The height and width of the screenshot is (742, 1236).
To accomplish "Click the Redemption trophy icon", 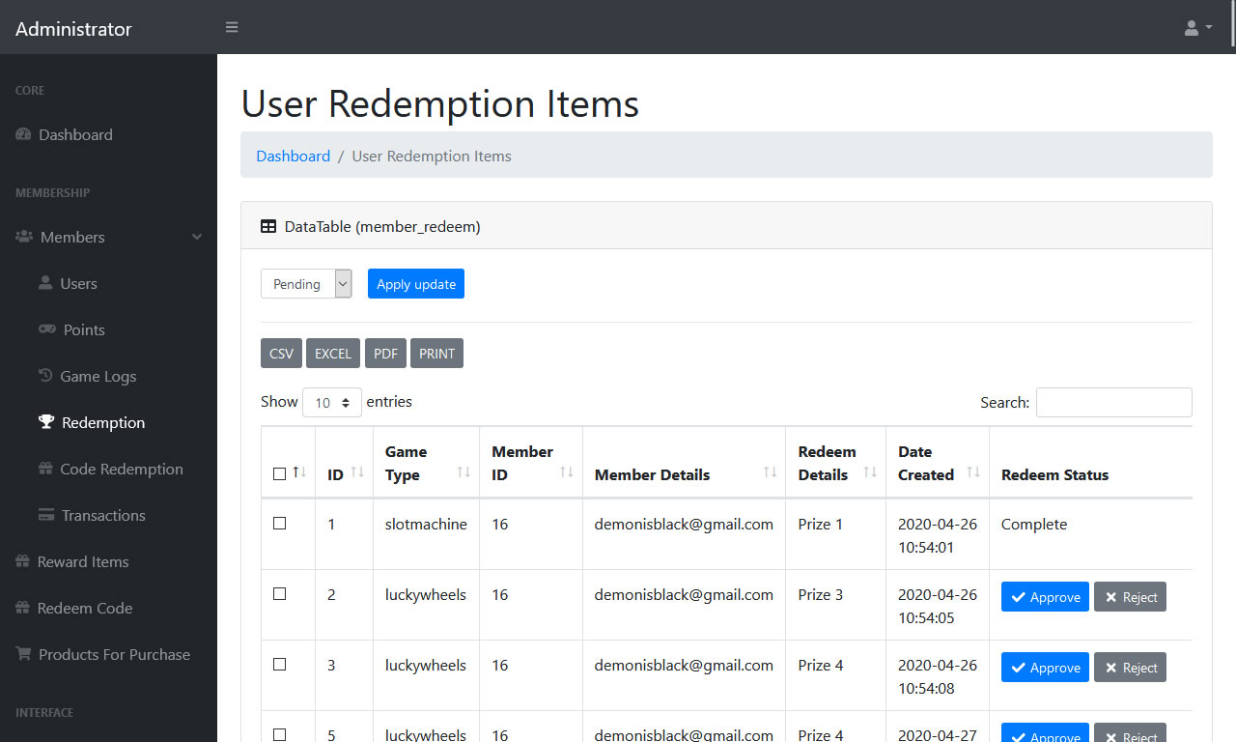I will coord(46,422).
